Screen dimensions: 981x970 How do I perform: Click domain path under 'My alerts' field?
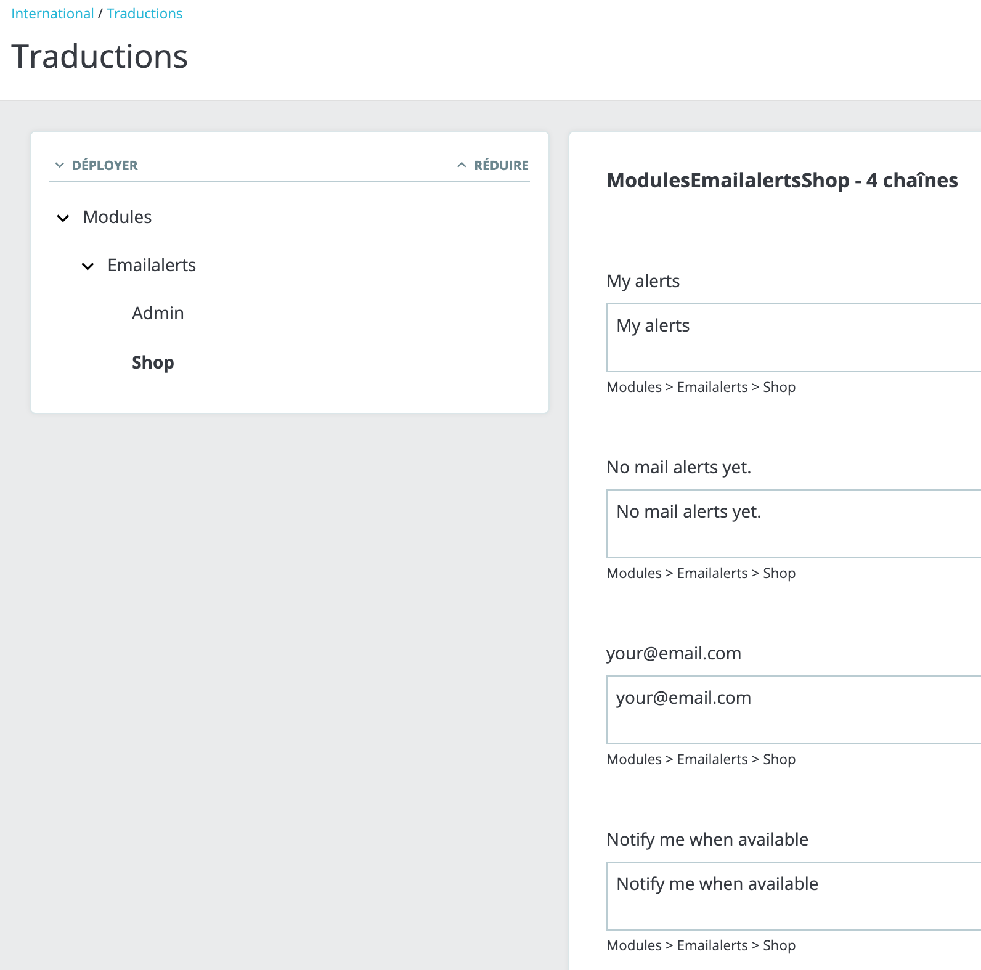point(701,387)
